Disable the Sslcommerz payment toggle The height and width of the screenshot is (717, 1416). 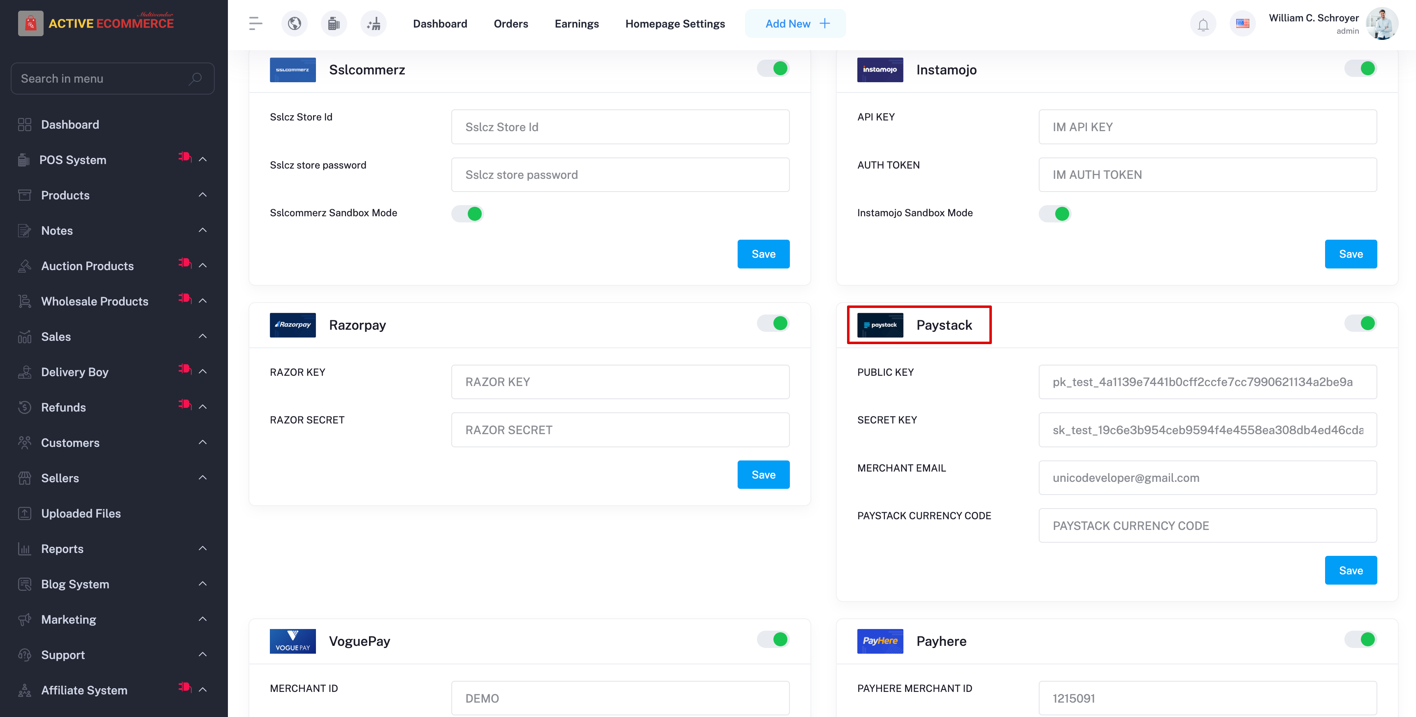point(773,68)
